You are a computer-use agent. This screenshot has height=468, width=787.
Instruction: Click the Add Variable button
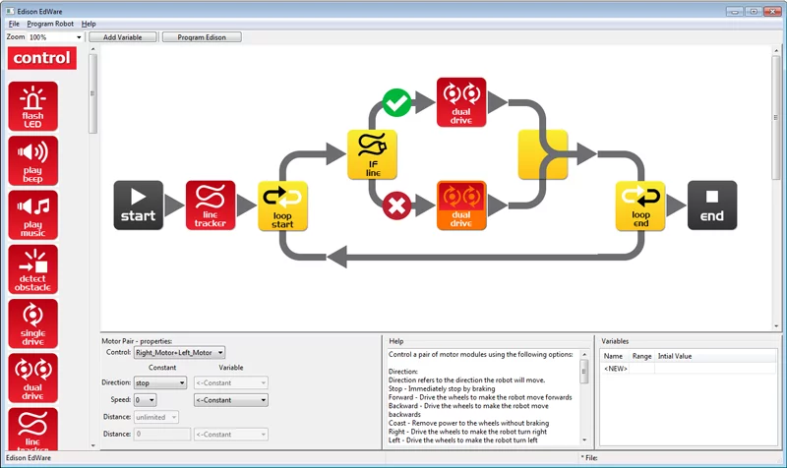pyautogui.click(x=122, y=37)
